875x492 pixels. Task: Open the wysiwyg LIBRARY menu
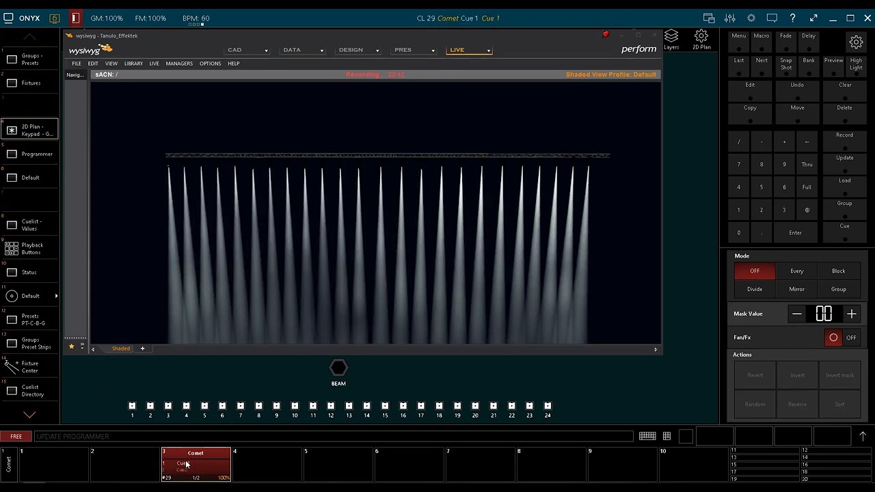click(x=133, y=64)
